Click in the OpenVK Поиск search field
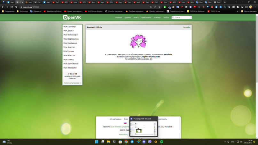The width and height of the screenshot is (258, 145). pos(182,18)
